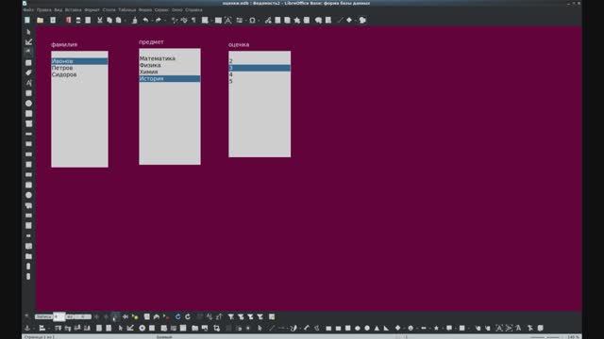Open the Формат menu

click(x=92, y=10)
